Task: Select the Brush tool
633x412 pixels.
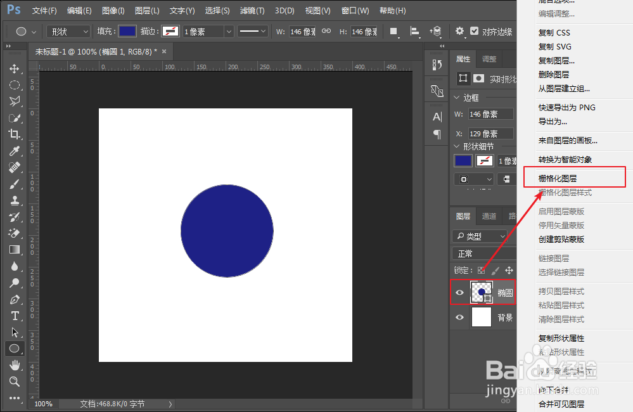Action: pos(15,184)
